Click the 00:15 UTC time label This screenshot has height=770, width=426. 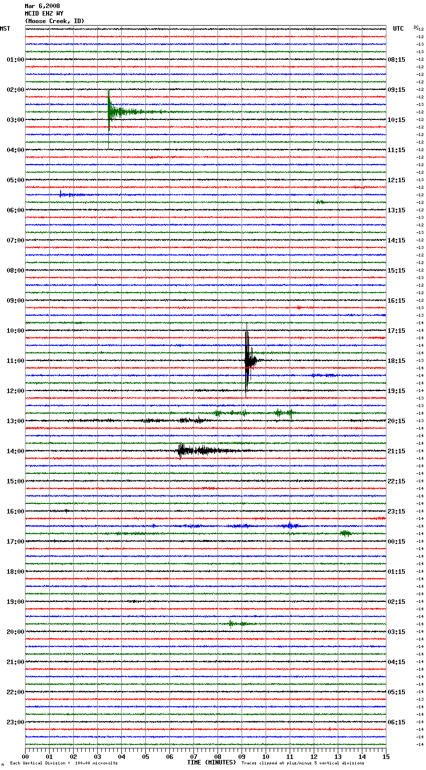pyautogui.click(x=396, y=542)
